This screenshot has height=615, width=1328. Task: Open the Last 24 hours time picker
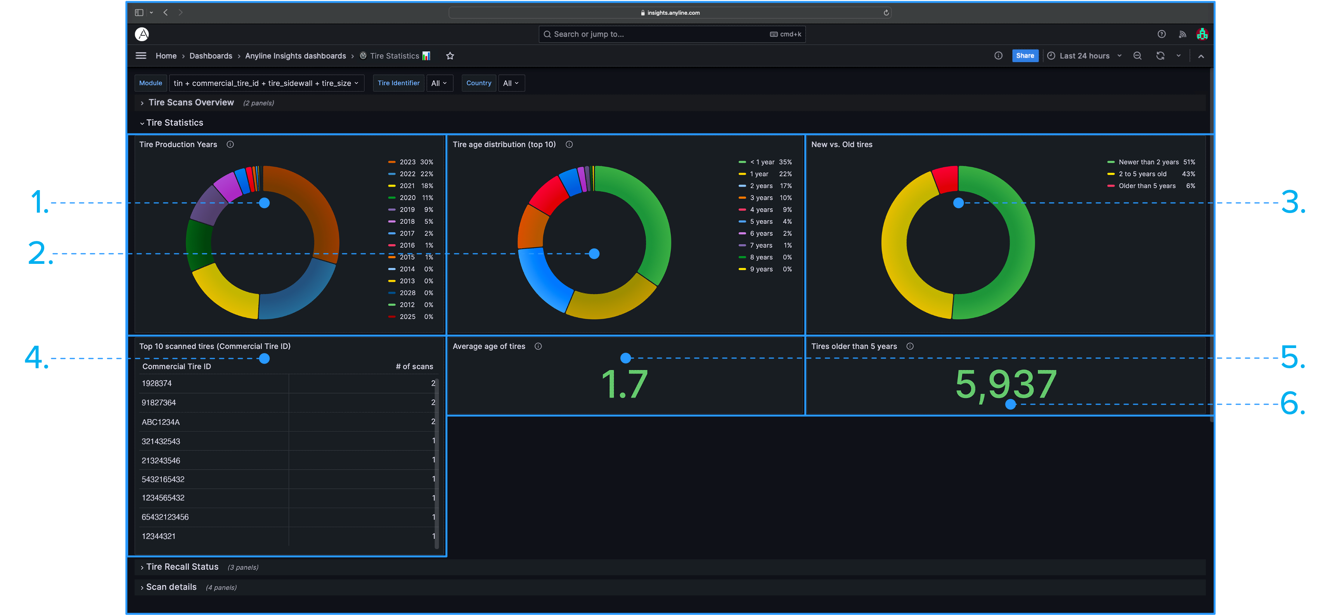[x=1084, y=55]
